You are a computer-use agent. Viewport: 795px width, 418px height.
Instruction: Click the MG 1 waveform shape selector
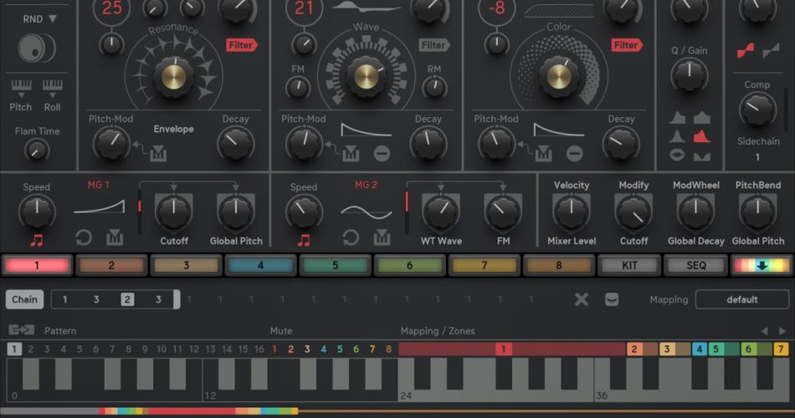[x=100, y=205]
